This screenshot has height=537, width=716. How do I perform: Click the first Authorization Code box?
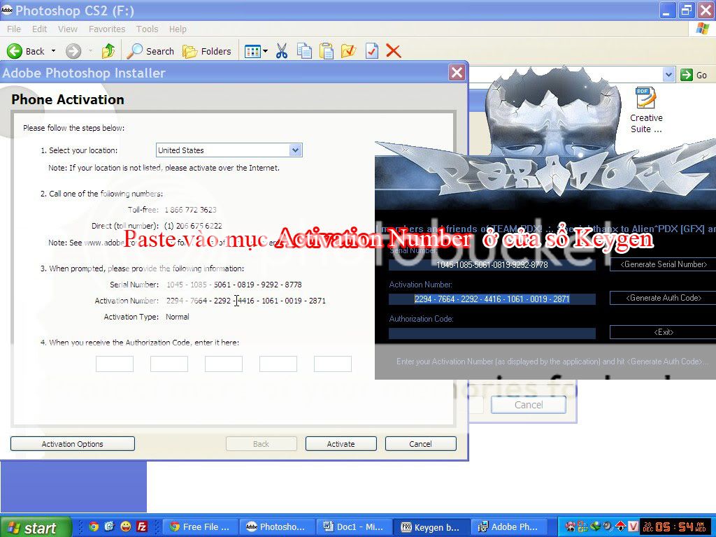(x=115, y=364)
